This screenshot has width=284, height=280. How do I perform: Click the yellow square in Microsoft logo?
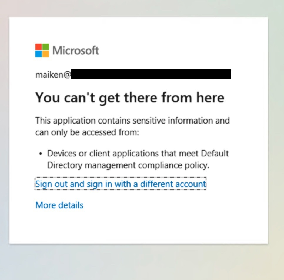click(x=46, y=54)
